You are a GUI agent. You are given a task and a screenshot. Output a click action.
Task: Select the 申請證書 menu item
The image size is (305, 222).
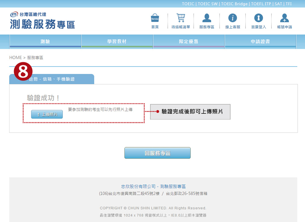[x=260, y=41]
